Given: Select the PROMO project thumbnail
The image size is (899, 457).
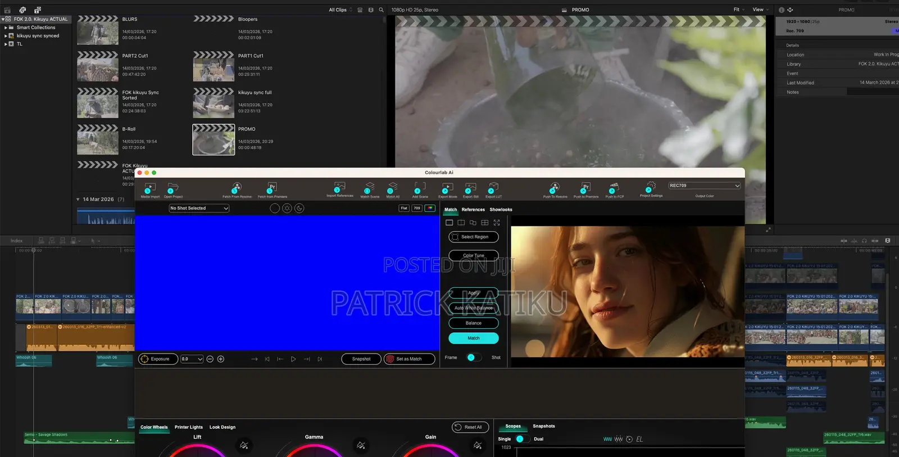Looking at the screenshot, I should coord(214,139).
